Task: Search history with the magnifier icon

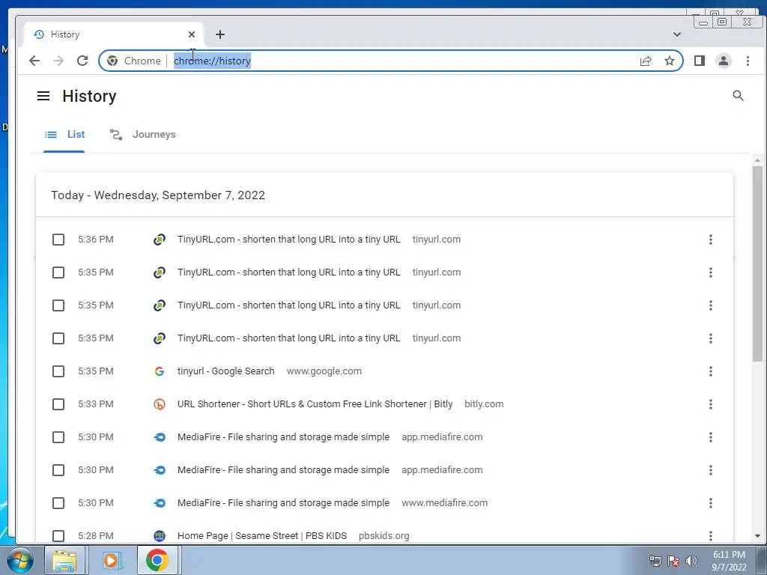Action: (x=738, y=96)
